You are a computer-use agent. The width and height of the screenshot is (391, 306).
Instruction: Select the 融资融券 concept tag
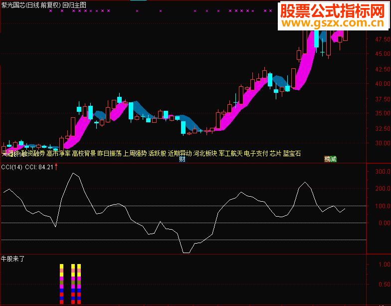pos(33,153)
